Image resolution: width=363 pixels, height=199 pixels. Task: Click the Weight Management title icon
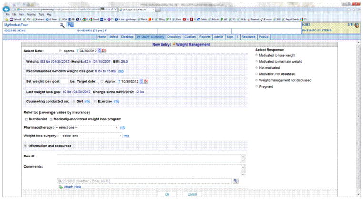(174, 44)
